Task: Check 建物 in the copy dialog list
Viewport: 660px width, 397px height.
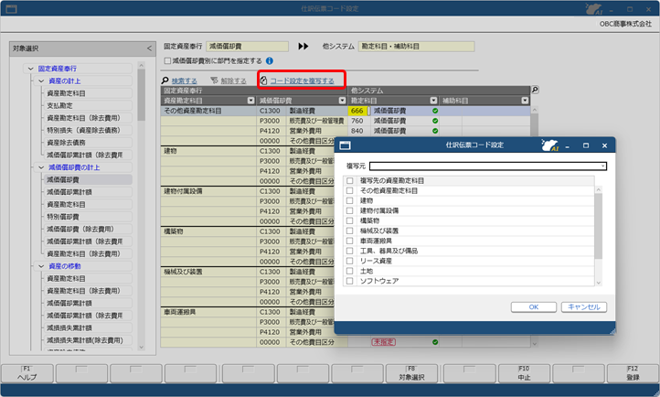Action: point(349,201)
